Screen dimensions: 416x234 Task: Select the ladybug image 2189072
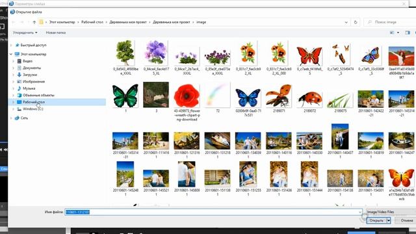(x=309, y=99)
